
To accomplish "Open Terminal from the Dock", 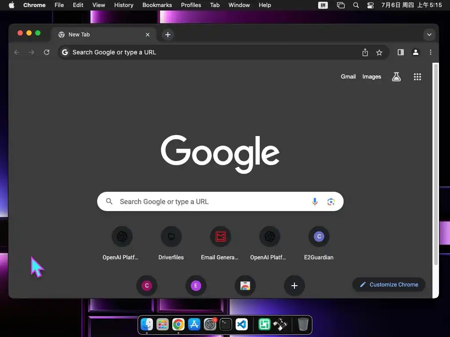I will (x=226, y=324).
